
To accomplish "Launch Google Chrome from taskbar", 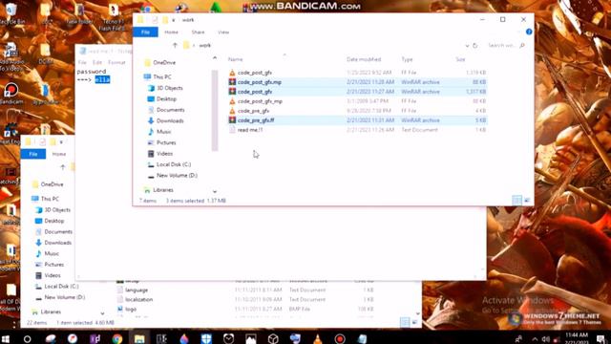I will coord(117,338).
